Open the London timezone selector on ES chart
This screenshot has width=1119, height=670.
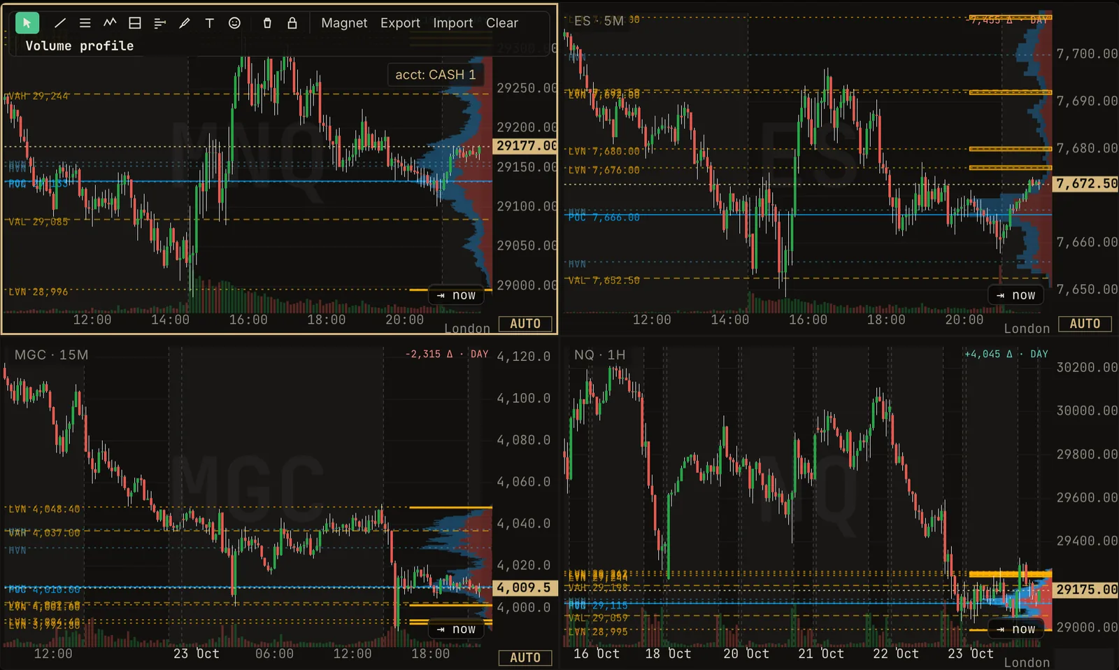point(1027,328)
